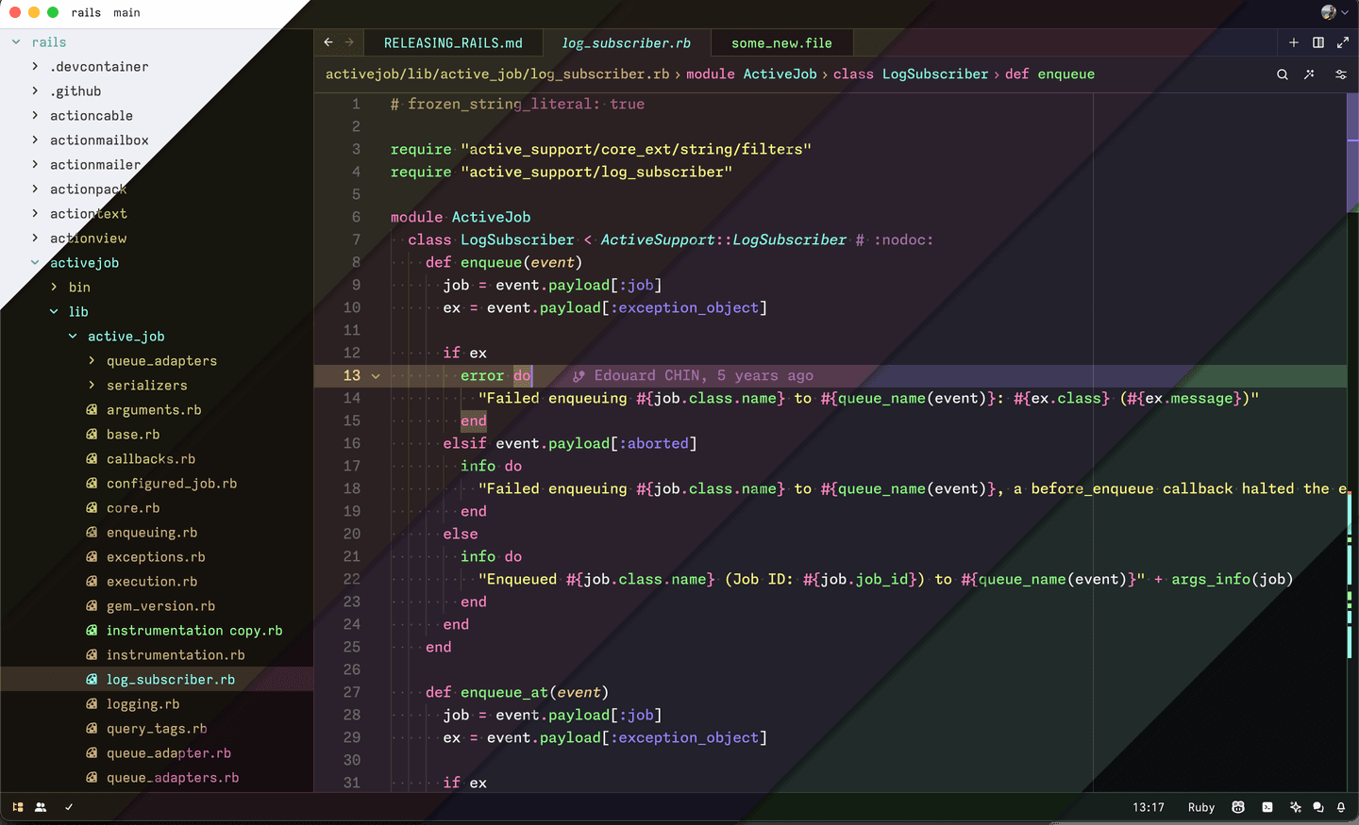The image size is (1359, 825).
Task: Click the inline assist magic wand icon
Action: 1310,74
